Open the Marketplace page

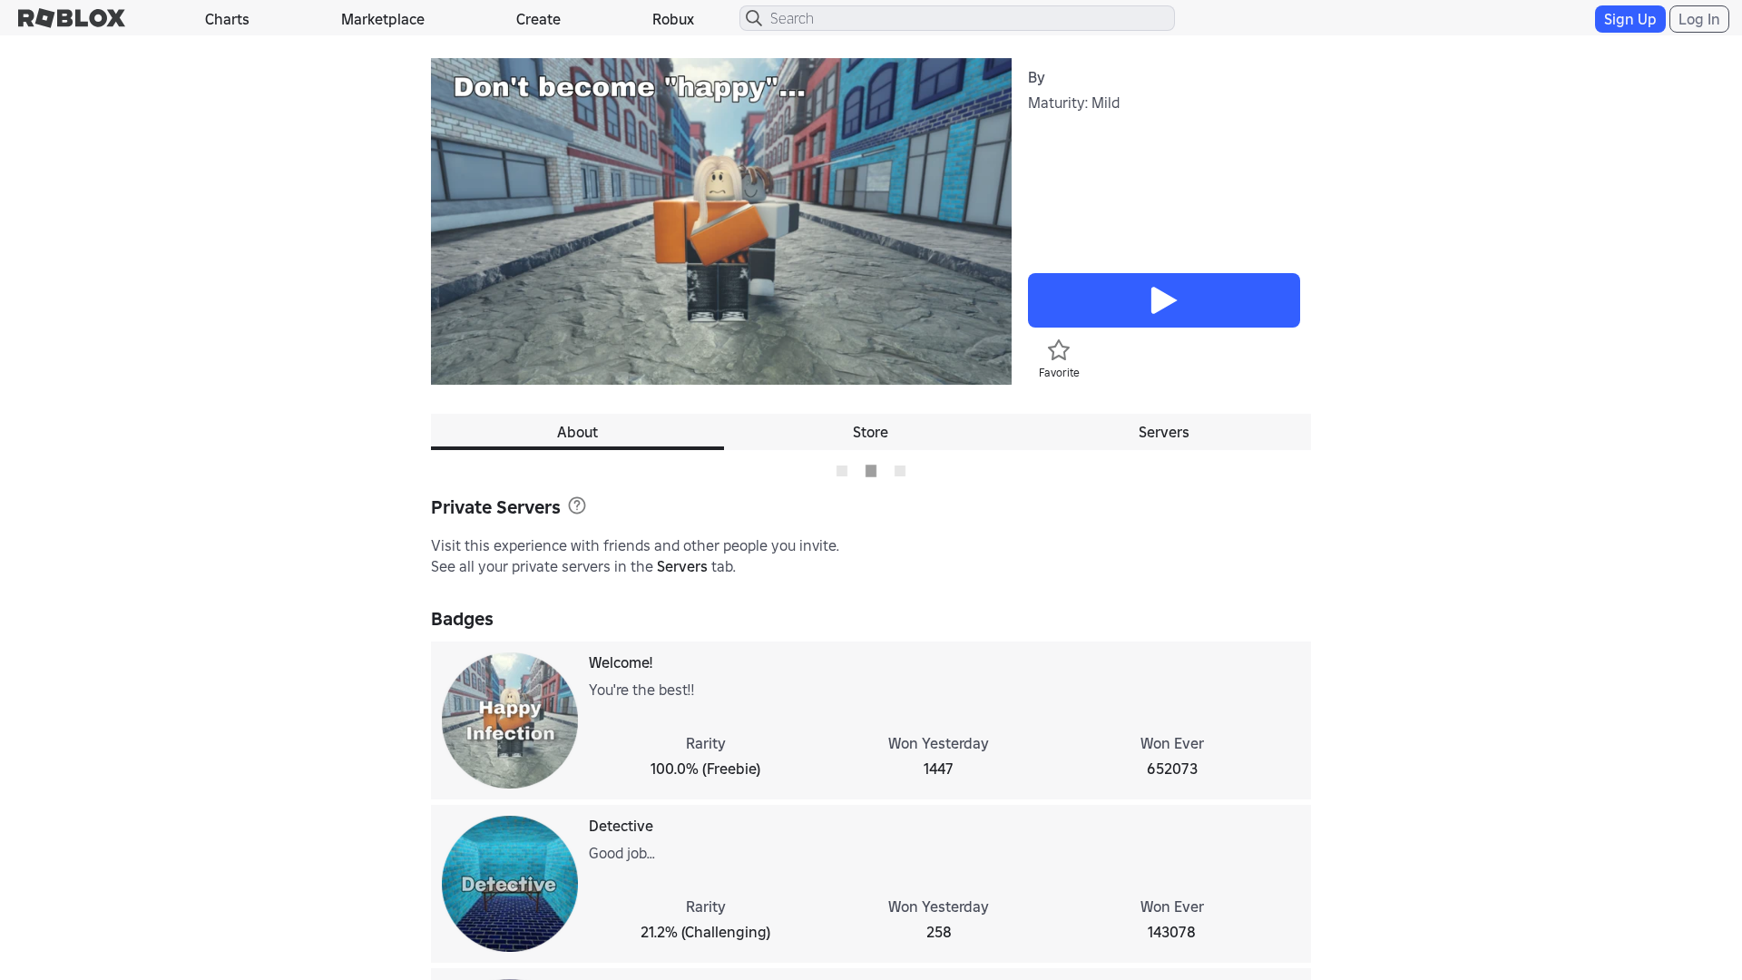(383, 19)
